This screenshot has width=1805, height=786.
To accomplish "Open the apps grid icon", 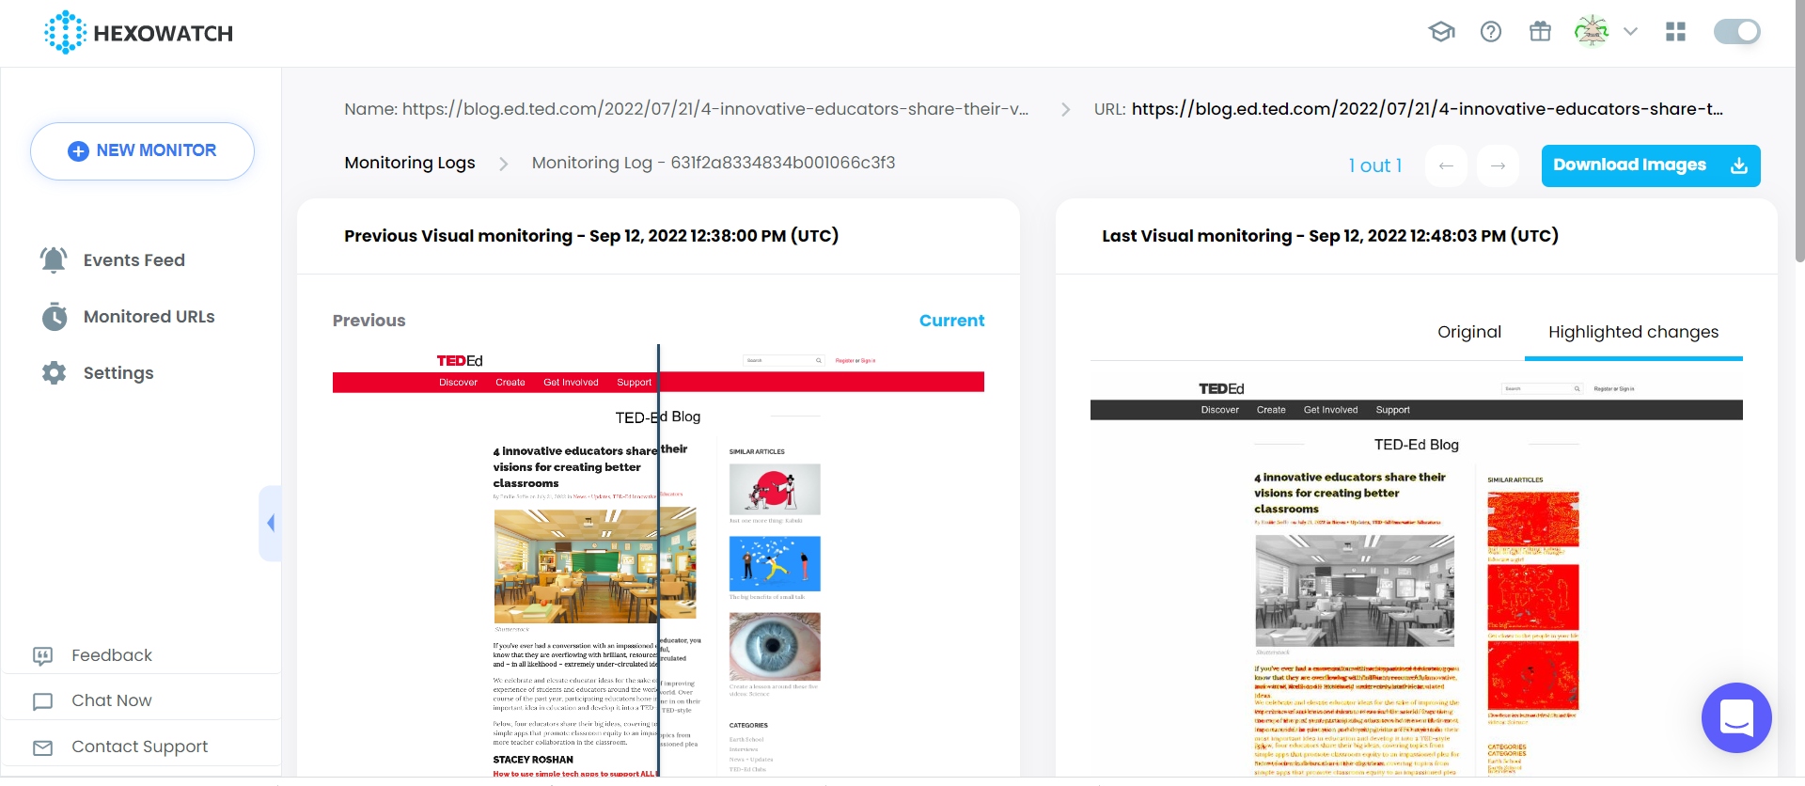I will tap(1675, 32).
